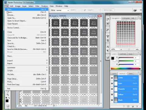The image size is (146, 110).
Task: Open the Clone Source panel icon
Action: coord(108,41)
